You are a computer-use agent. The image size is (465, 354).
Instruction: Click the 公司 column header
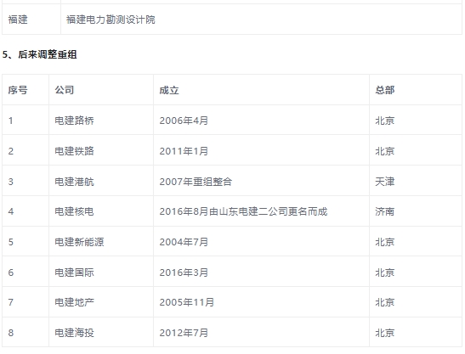pos(65,90)
